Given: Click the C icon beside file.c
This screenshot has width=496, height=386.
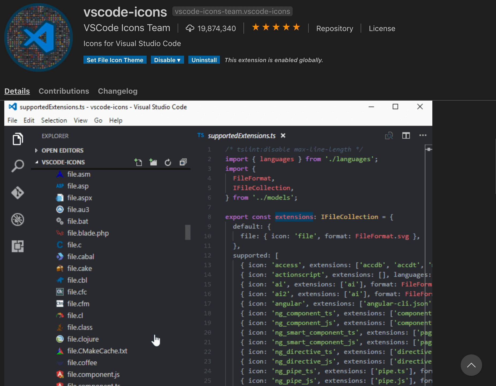Looking at the screenshot, I should [x=60, y=245].
